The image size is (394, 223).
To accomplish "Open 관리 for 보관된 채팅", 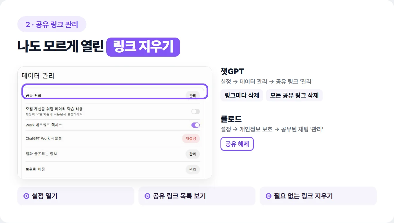I will (x=193, y=170).
